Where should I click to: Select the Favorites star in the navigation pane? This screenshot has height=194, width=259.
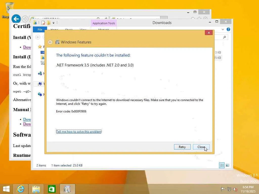(x=40, y=47)
